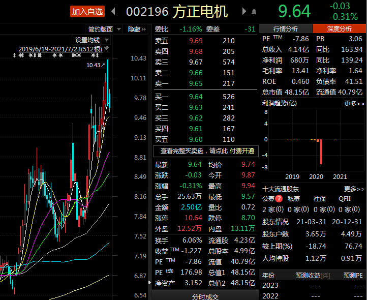The height and width of the screenshot is (300, 367).
Task: Select the 卖三 price 9.67
Action: (196, 62)
